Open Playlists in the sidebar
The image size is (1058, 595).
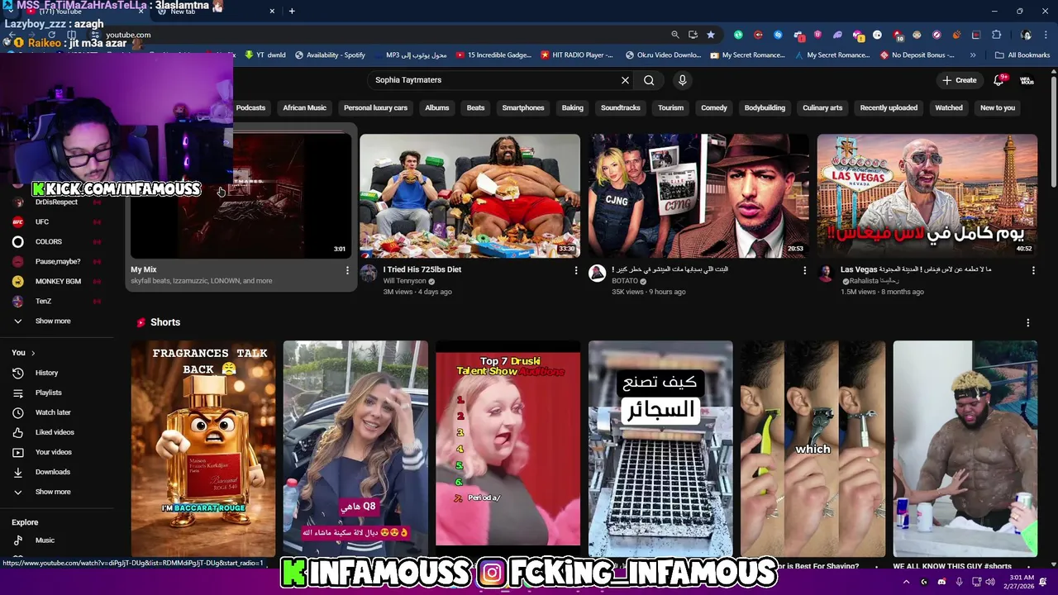[x=56, y=393]
